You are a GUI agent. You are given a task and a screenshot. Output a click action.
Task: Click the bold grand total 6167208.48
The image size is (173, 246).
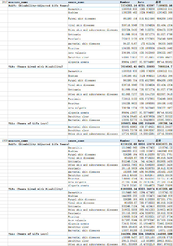164,189
